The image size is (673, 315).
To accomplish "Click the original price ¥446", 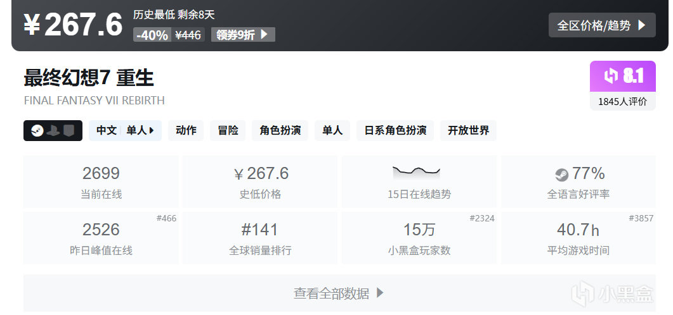I will (188, 35).
